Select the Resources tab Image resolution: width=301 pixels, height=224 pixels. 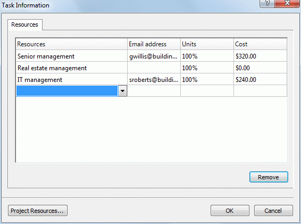(25, 24)
